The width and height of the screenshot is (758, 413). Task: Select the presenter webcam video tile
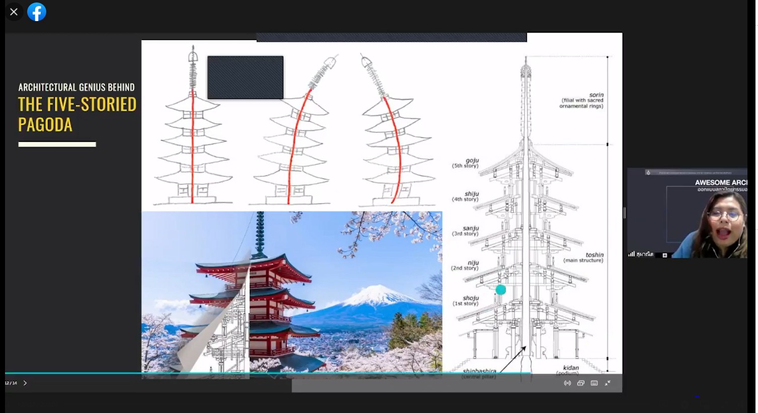pos(687,213)
